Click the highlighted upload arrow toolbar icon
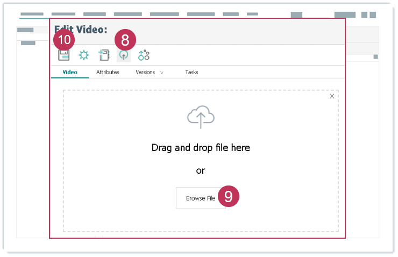 click(124, 55)
